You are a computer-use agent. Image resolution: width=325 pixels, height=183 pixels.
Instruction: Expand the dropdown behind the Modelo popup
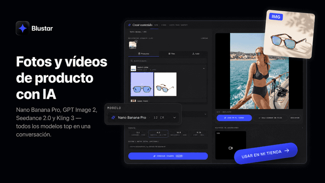205,114
